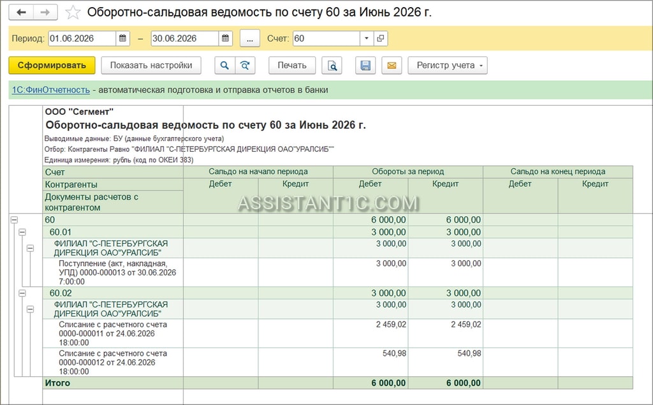This screenshot has width=653, height=405.
Task: Go back with the left arrow button
Action: pos(21,13)
